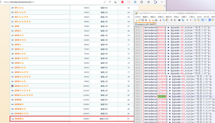
Task: Create a new file in Notepad++ toolbar
Action: point(136,20)
